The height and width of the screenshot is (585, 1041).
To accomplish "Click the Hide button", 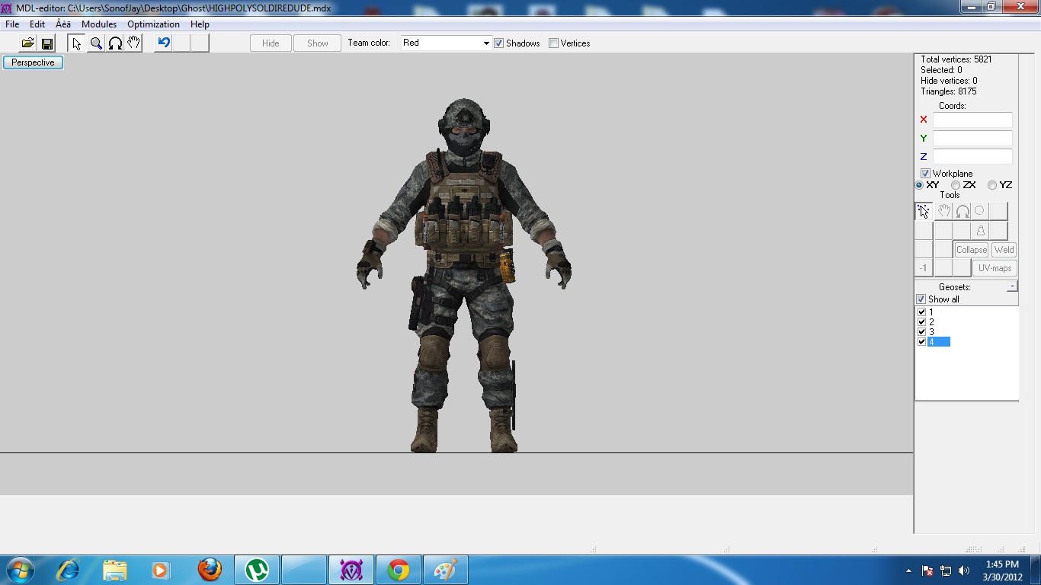I will point(271,43).
